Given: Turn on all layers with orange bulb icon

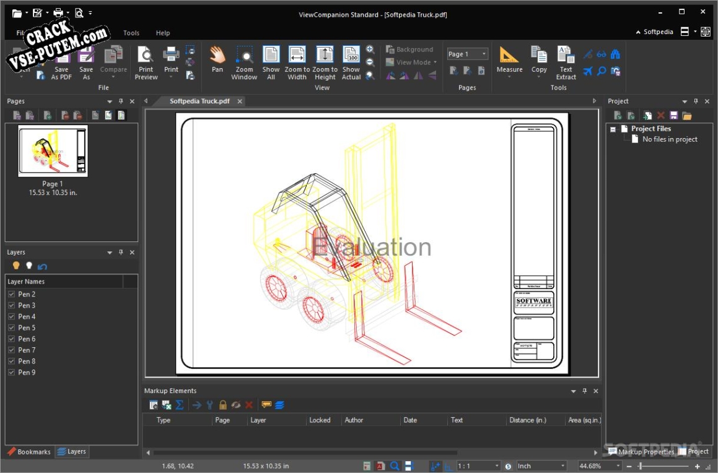Looking at the screenshot, I should [16, 266].
